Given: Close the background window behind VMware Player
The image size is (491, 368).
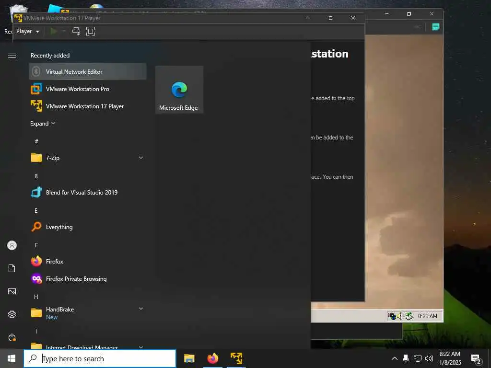Looking at the screenshot, I should point(432,14).
